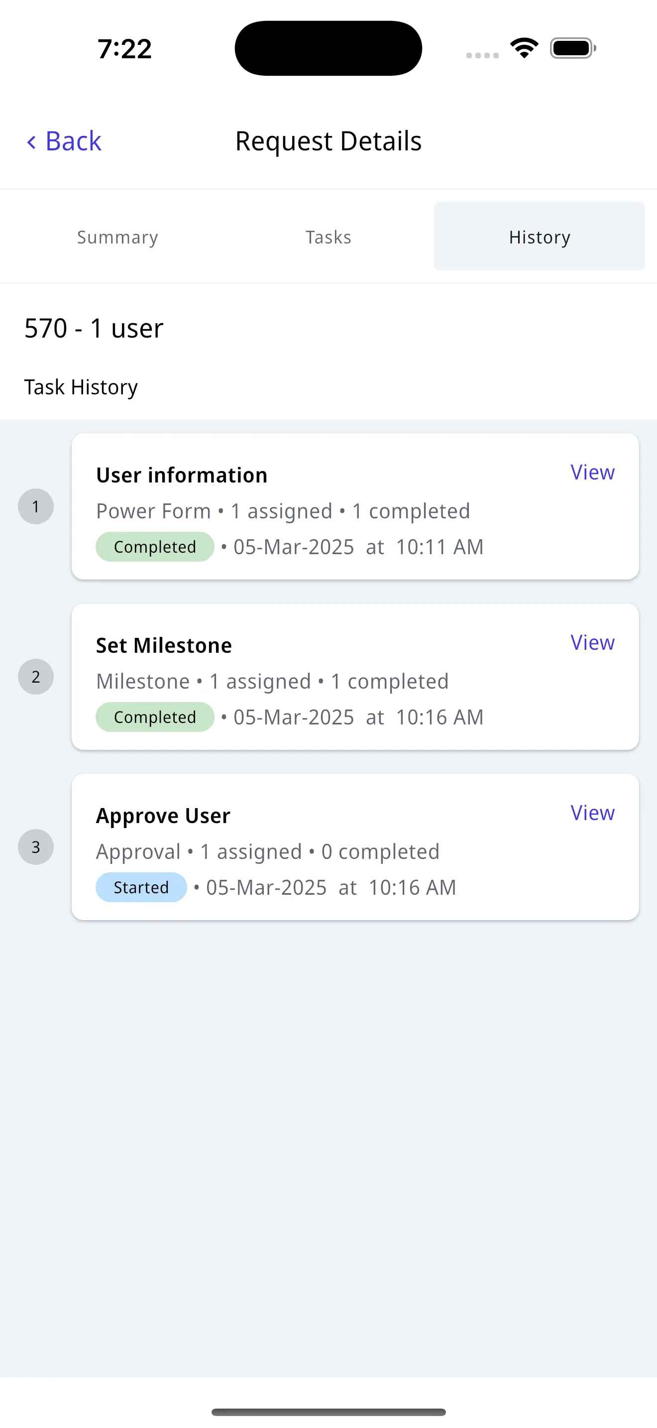Screen dimensions: 657x1428
Task: Select the History tab
Action: click(x=539, y=237)
